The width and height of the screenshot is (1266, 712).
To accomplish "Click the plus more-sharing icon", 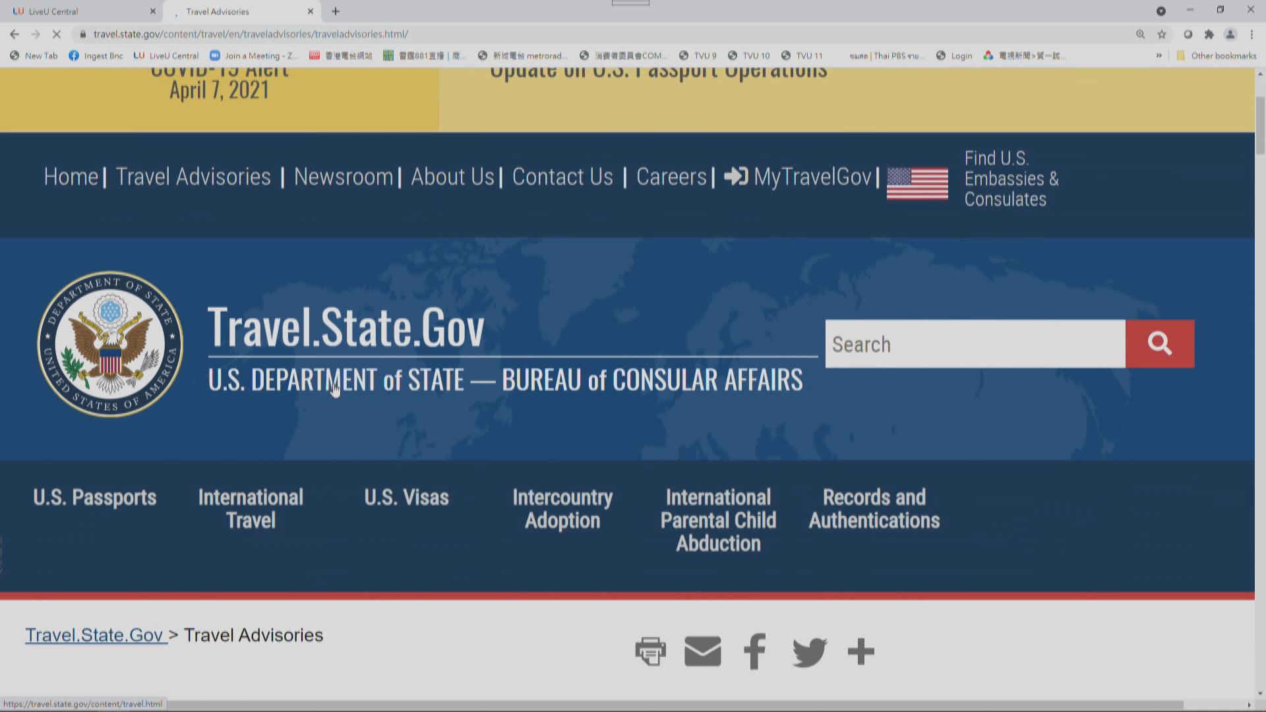I will (860, 651).
